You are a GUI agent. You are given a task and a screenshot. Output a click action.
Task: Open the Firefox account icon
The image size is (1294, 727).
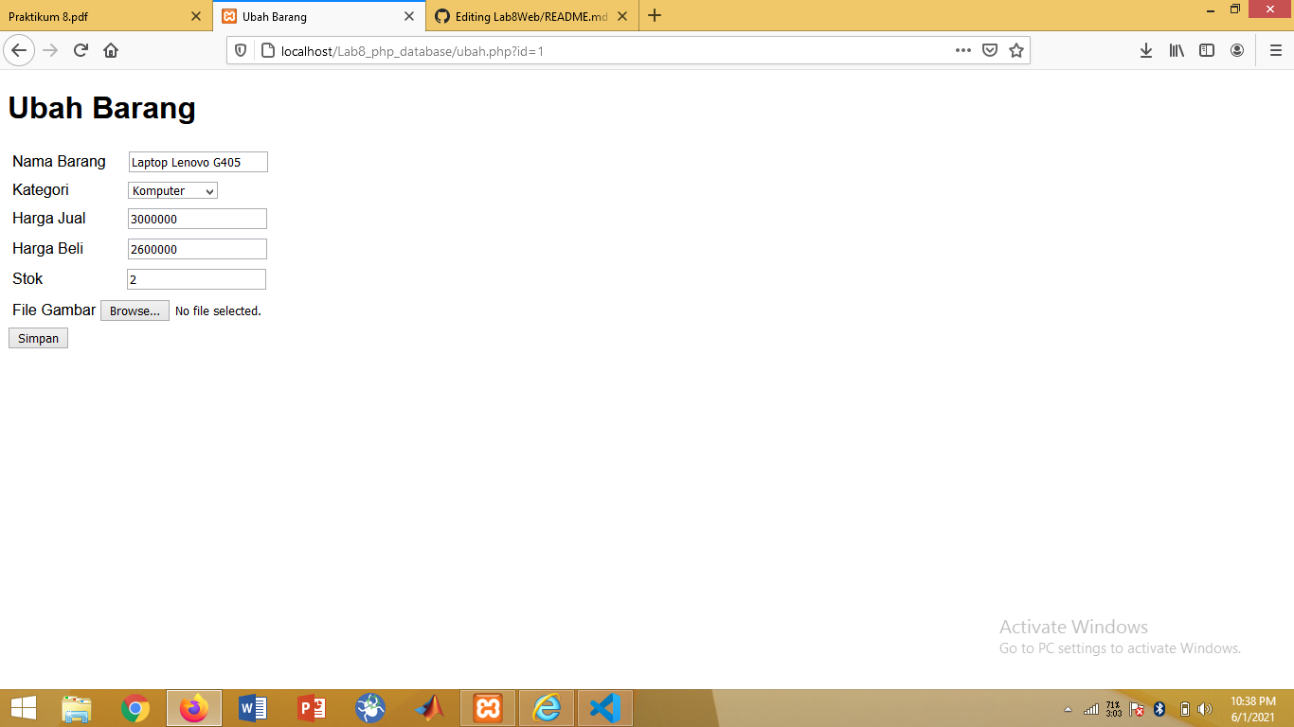(x=1237, y=50)
